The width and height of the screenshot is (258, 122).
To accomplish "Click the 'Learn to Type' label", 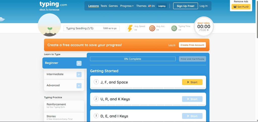I will click(x=52, y=54).
